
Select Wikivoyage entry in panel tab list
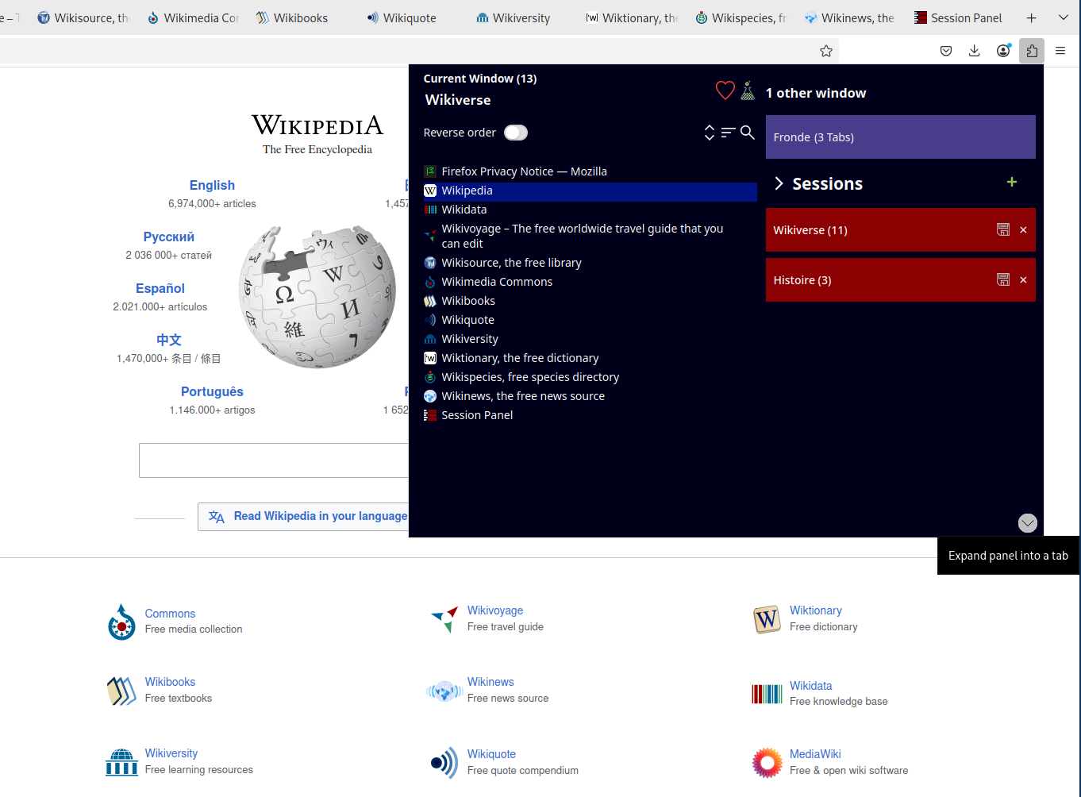[590, 236]
